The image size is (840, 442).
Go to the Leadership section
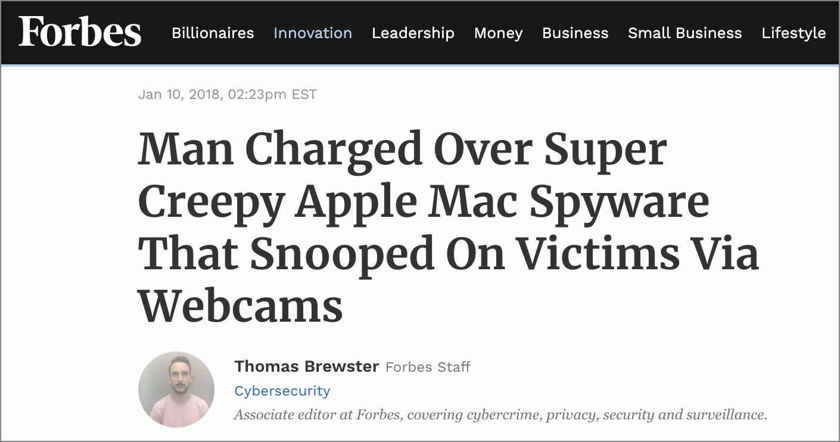point(413,33)
